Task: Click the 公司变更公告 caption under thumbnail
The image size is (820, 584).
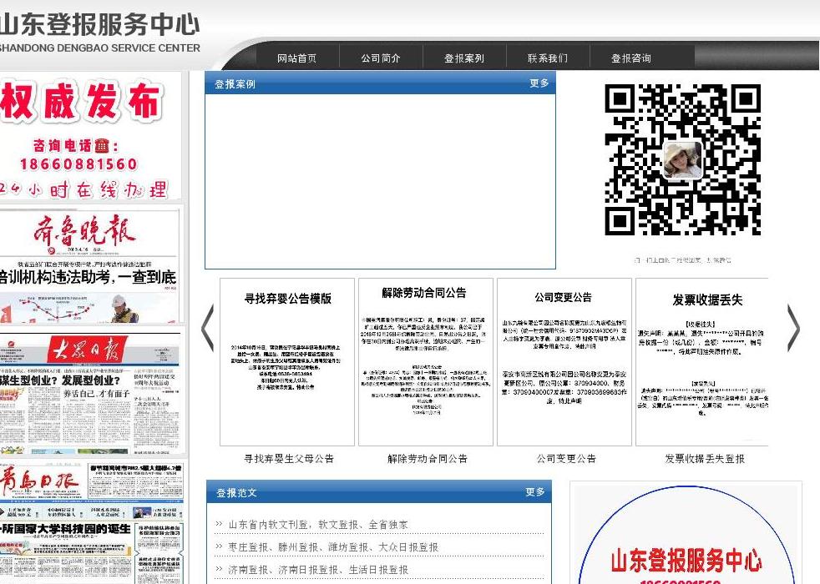Action: pos(566,459)
